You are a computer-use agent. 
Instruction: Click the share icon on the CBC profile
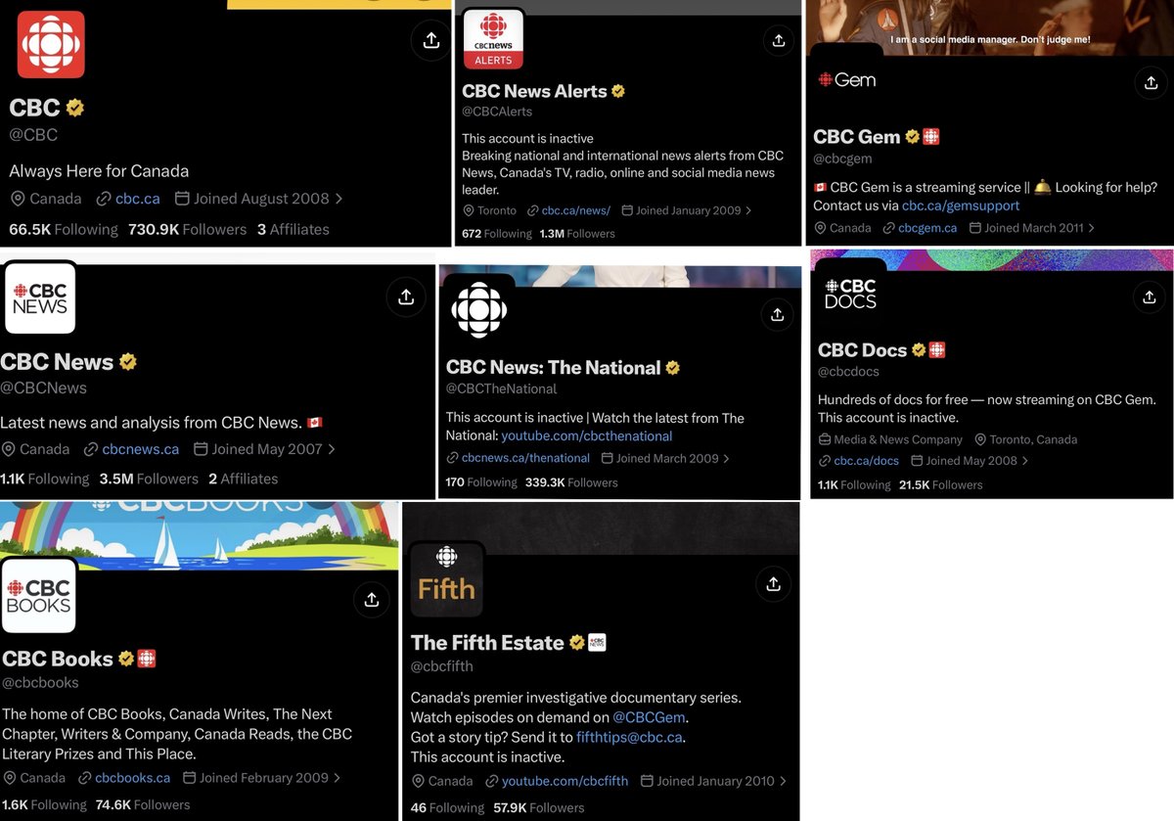pyautogui.click(x=429, y=40)
